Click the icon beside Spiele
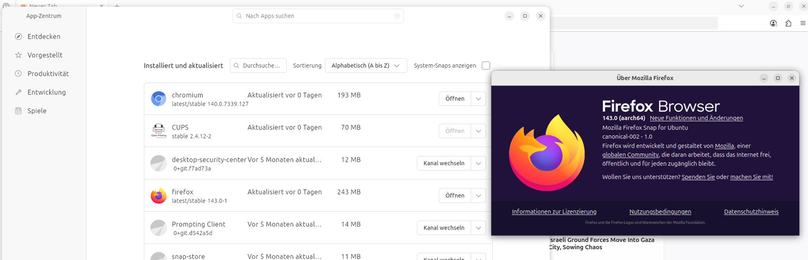This screenshot has height=260, width=808. [x=19, y=111]
